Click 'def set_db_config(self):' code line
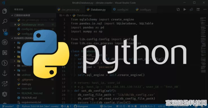Screen dimensions: 208x108 (95, 91)
